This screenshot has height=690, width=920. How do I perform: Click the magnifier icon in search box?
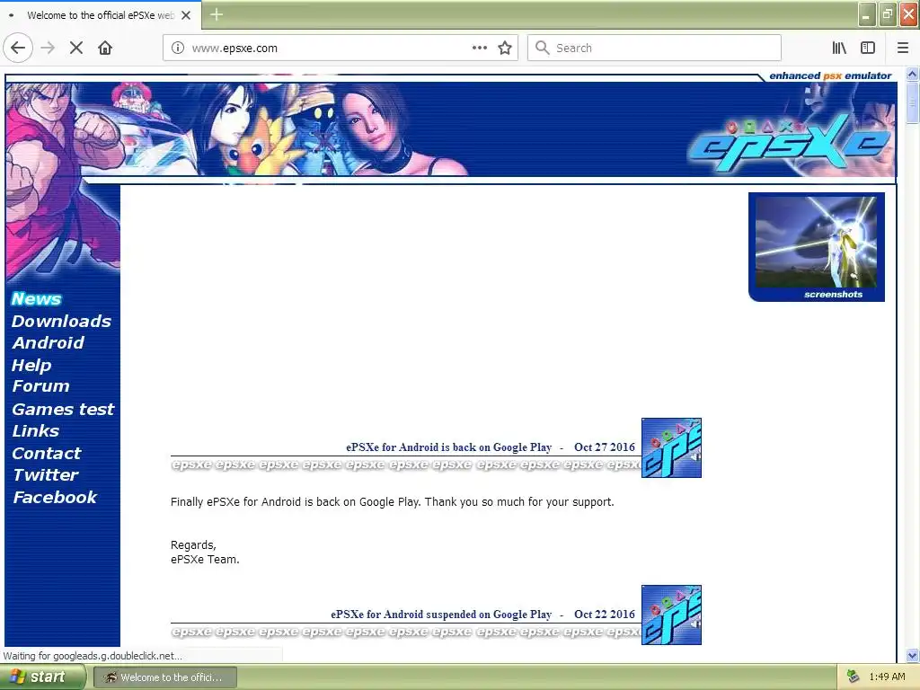(543, 48)
